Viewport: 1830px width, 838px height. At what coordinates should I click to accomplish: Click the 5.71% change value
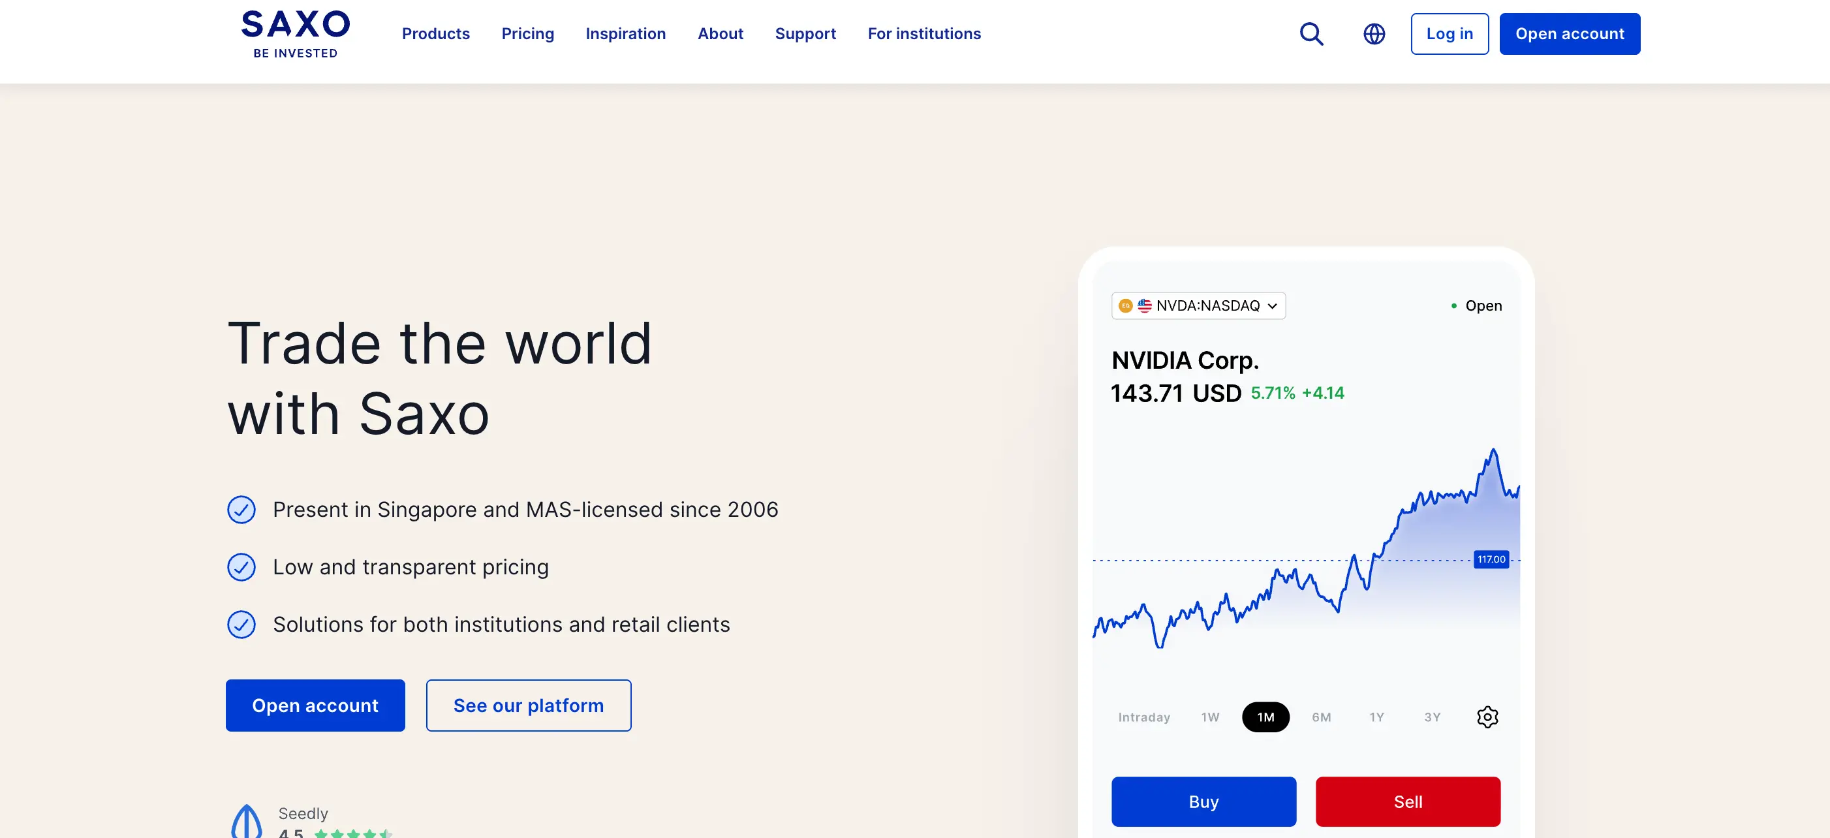[1273, 393]
